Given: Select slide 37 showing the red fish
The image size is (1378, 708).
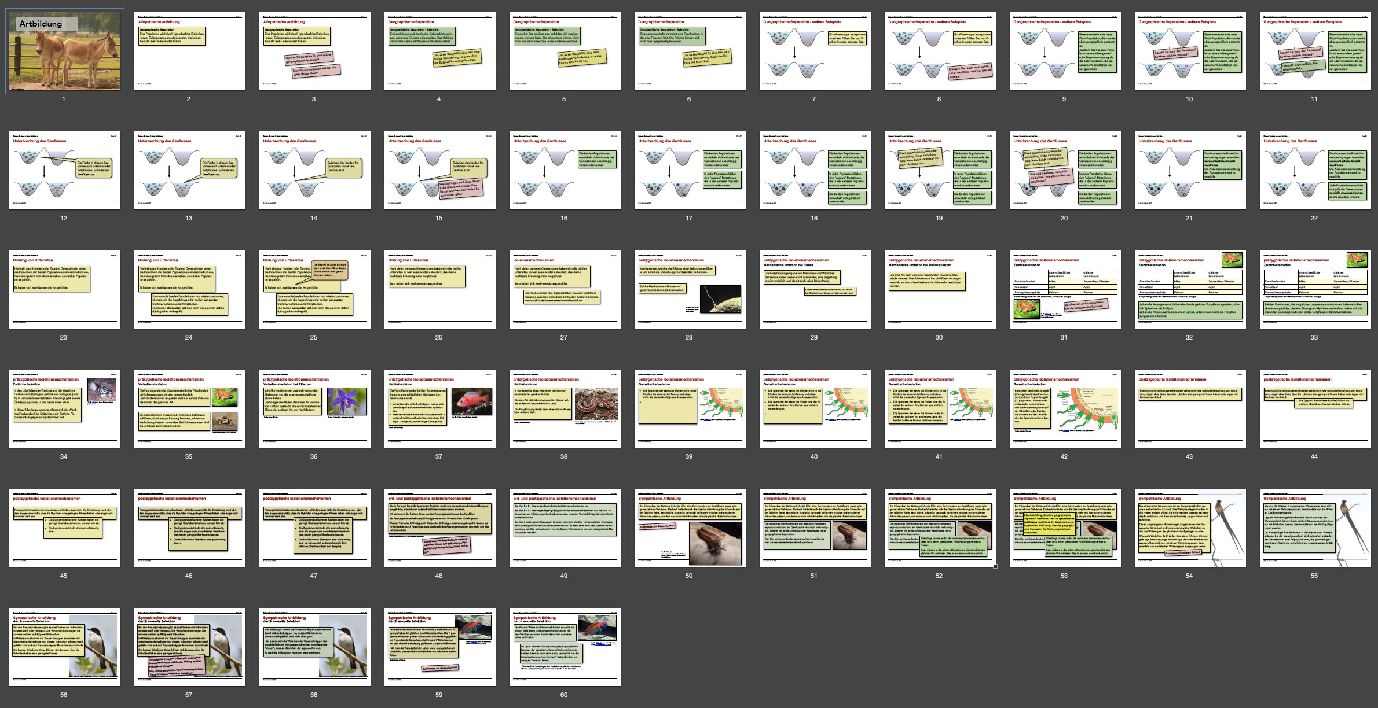Looking at the screenshot, I should click(439, 408).
